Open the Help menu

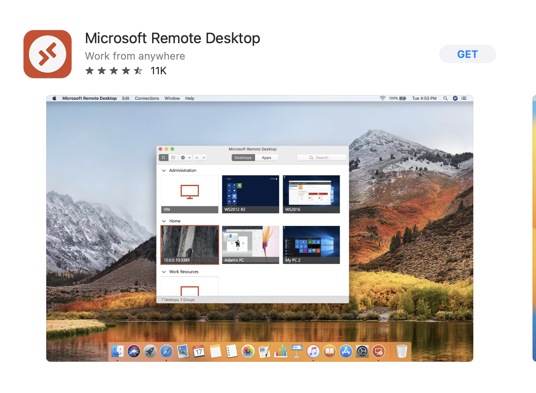(x=190, y=98)
